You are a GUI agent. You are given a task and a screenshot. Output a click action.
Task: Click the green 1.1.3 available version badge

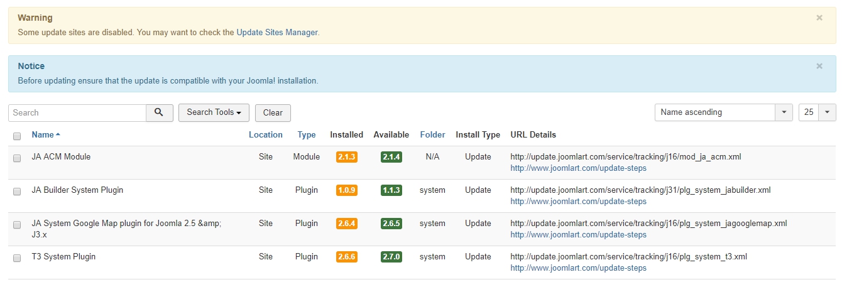(391, 190)
